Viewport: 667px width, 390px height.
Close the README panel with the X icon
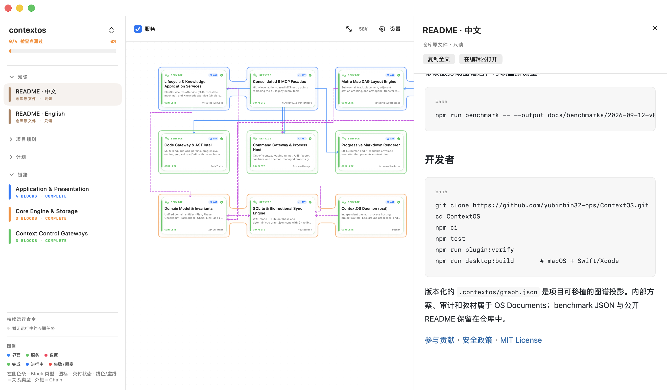655,28
